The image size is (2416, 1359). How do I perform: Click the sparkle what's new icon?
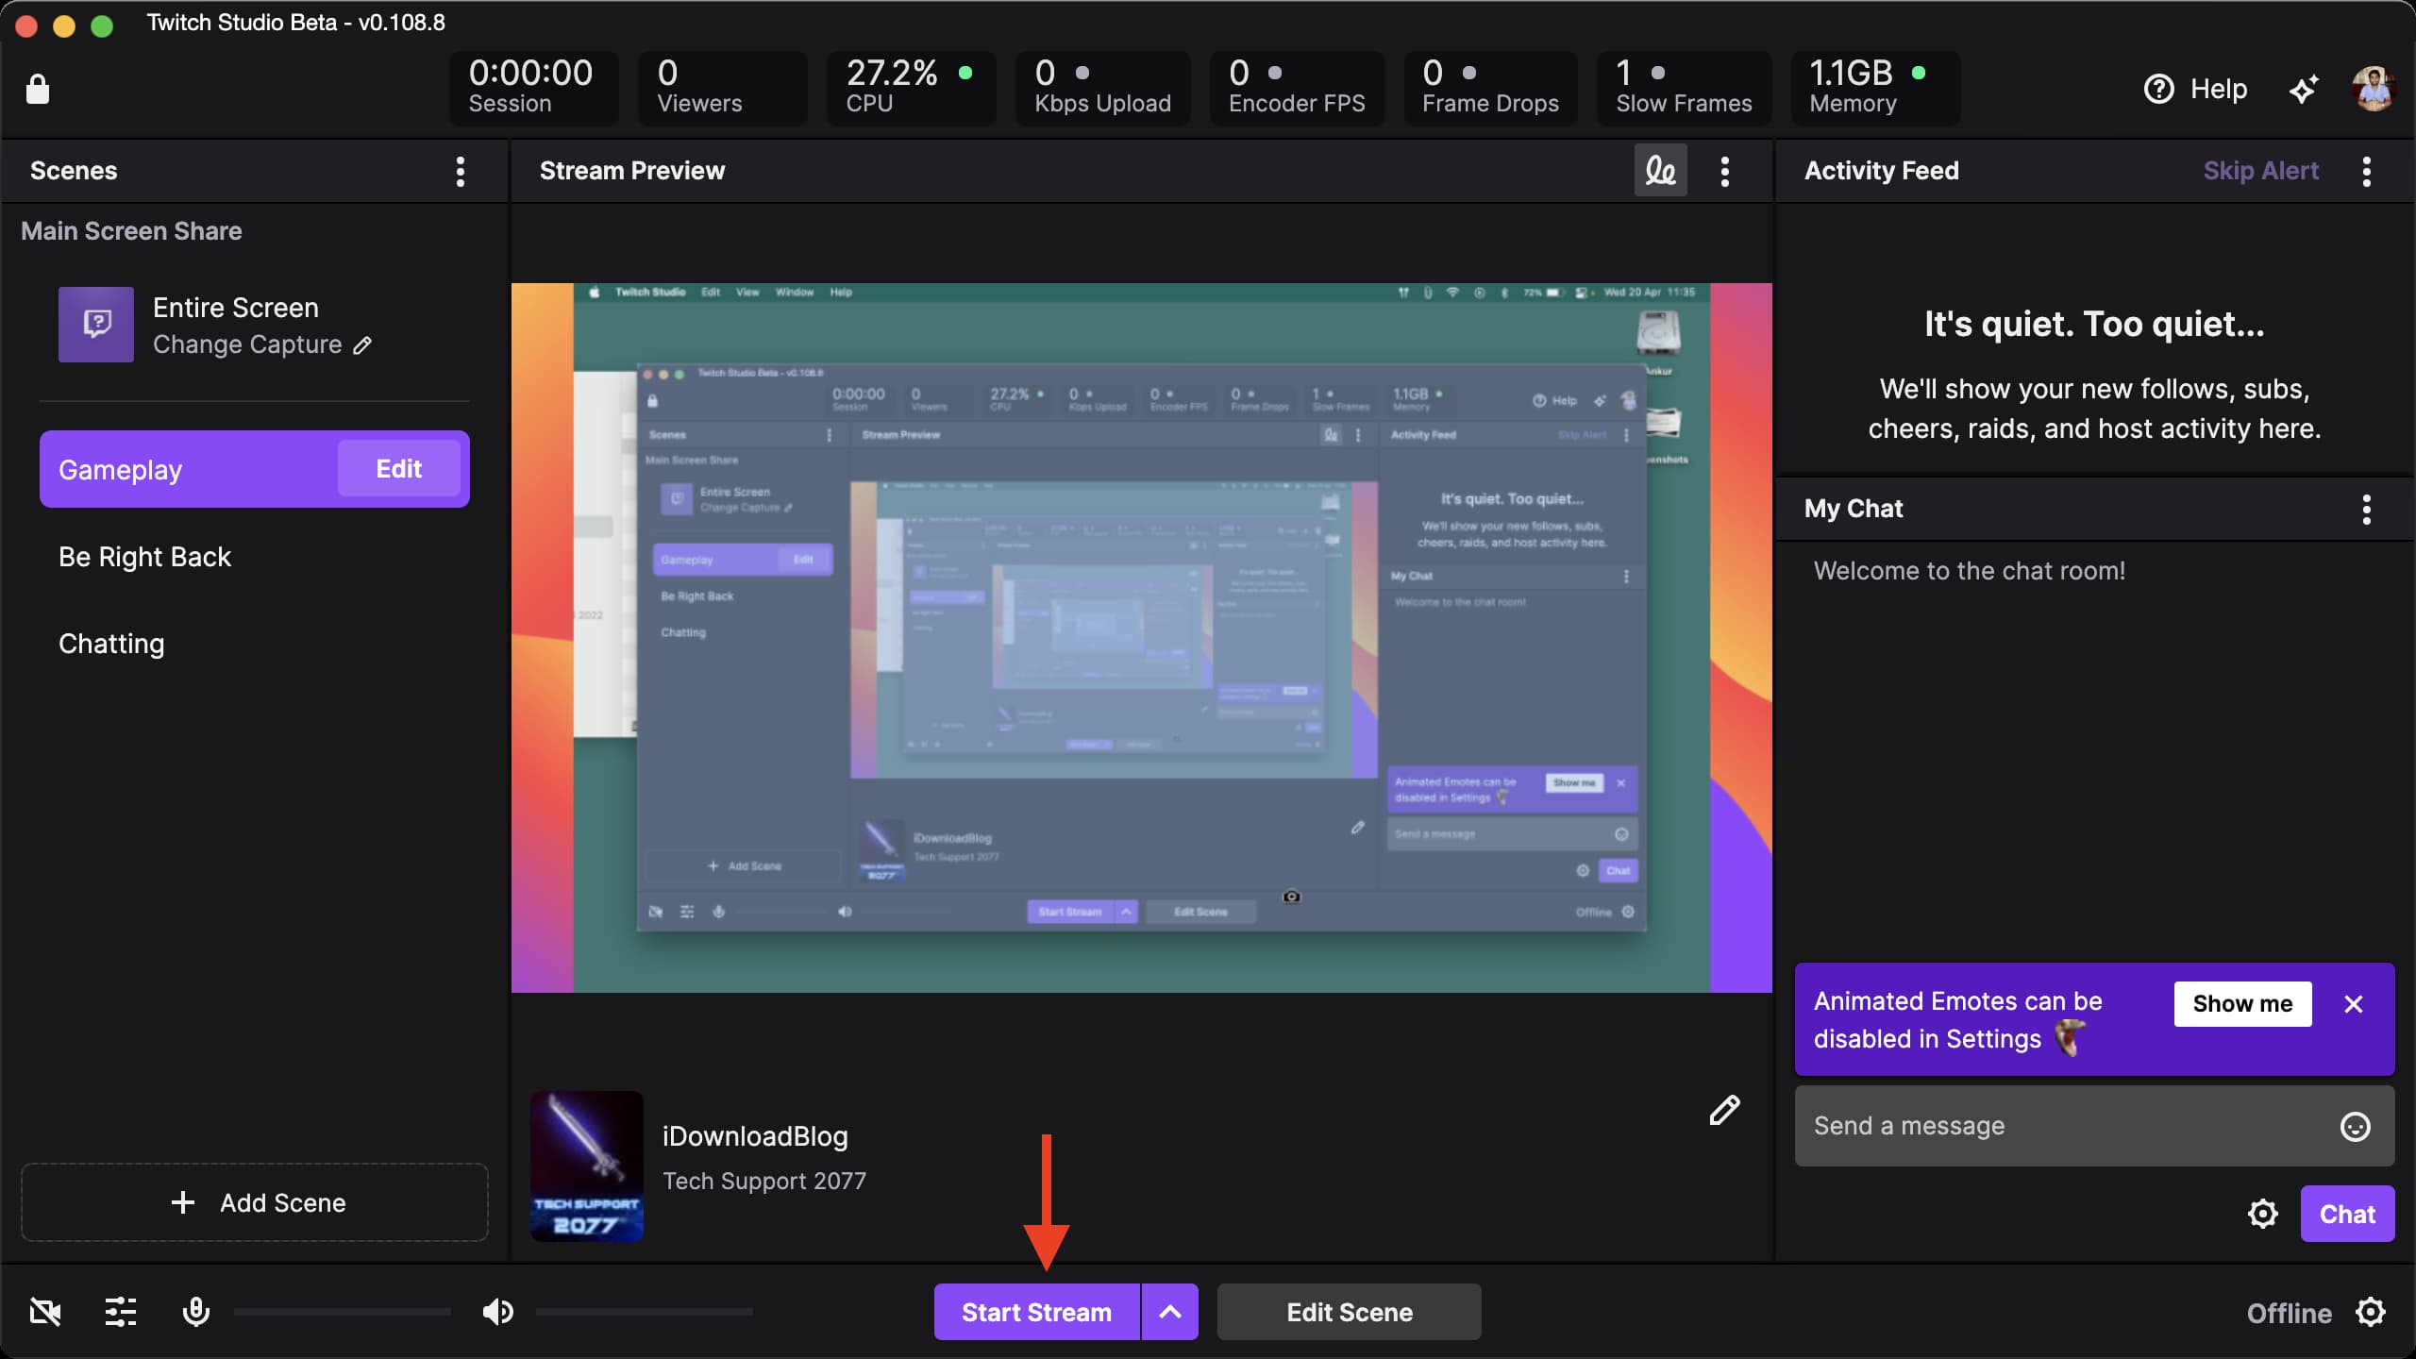point(2304,90)
